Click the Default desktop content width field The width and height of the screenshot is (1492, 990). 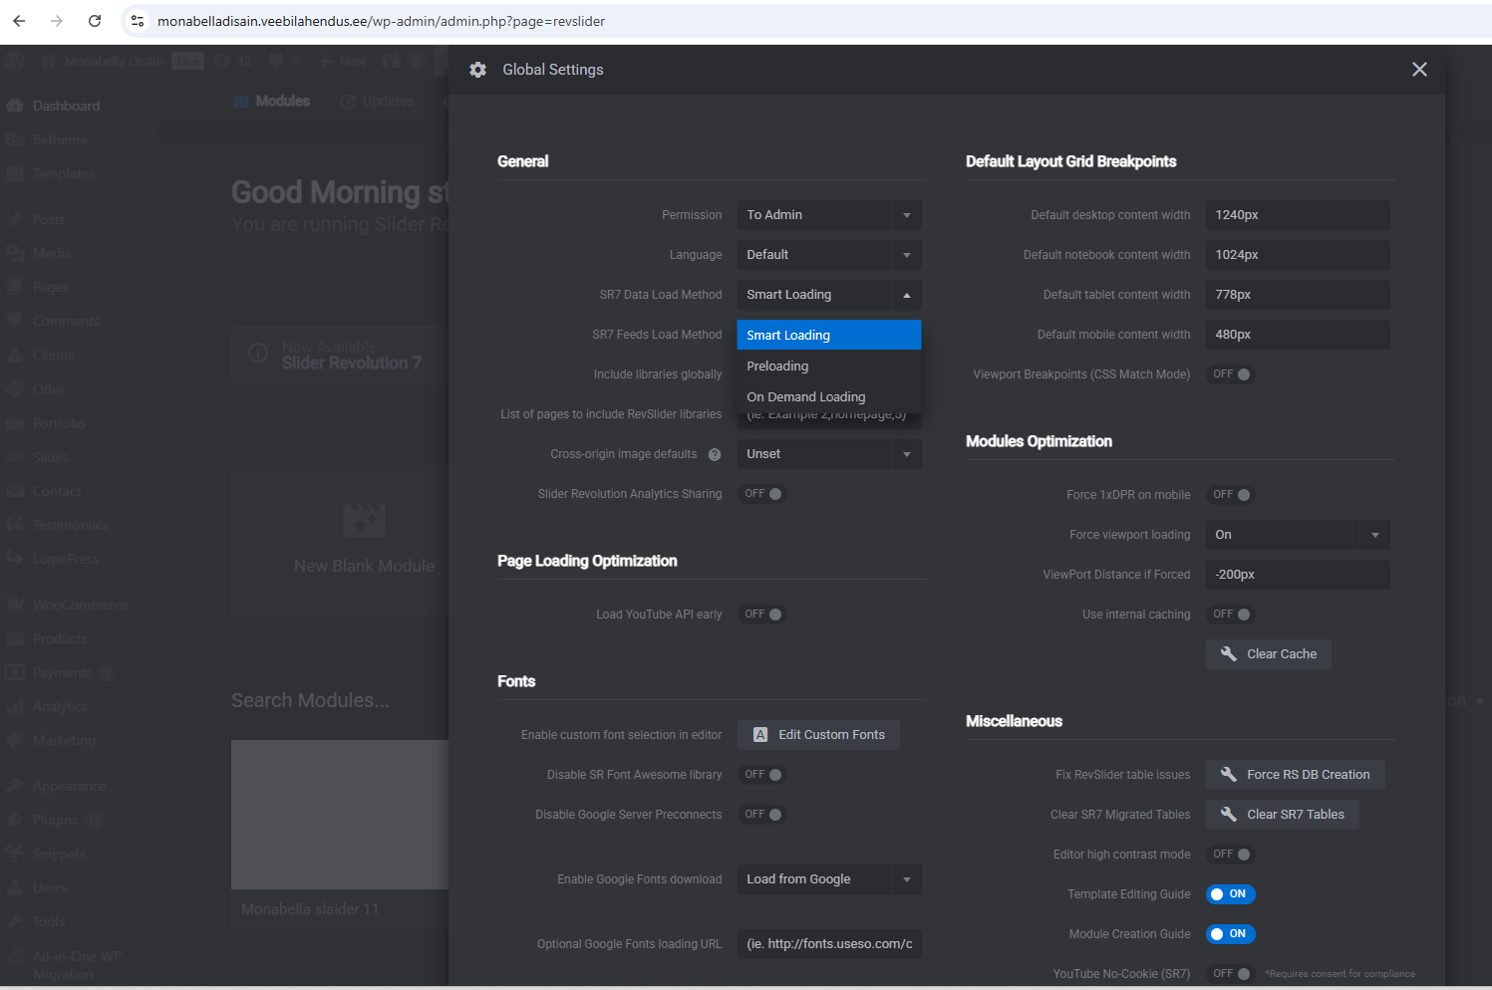pos(1297,215)
